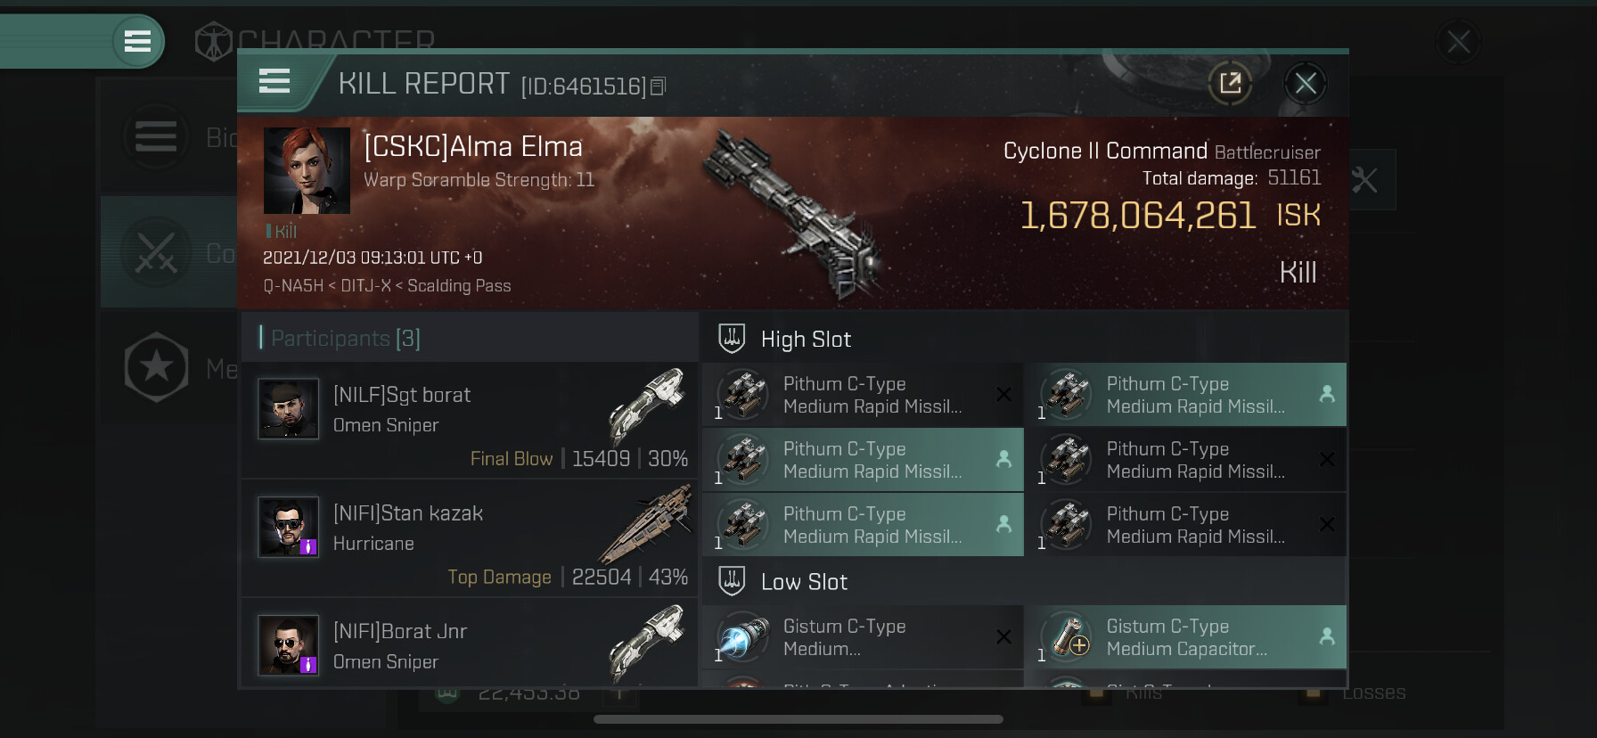This screenshot has height=738, width=1597.
Task: Click the Participants [3] header
Action: coord(346,339)
